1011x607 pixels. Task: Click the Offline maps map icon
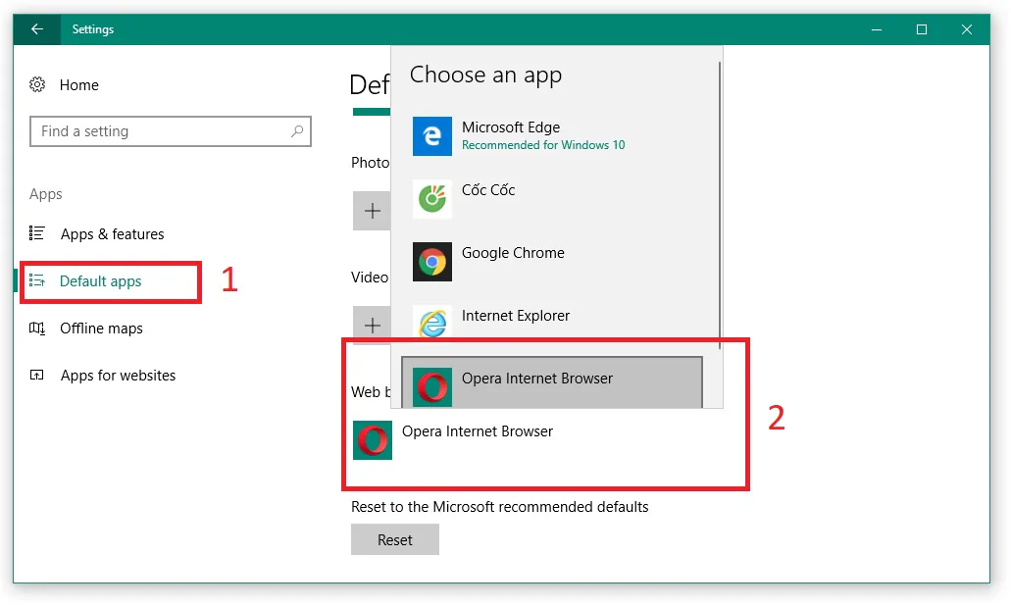[36, 329]
